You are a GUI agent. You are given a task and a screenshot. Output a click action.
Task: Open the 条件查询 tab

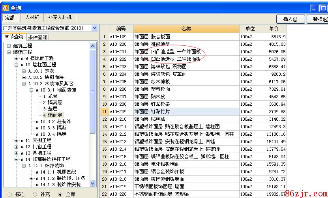coord(37,37)
